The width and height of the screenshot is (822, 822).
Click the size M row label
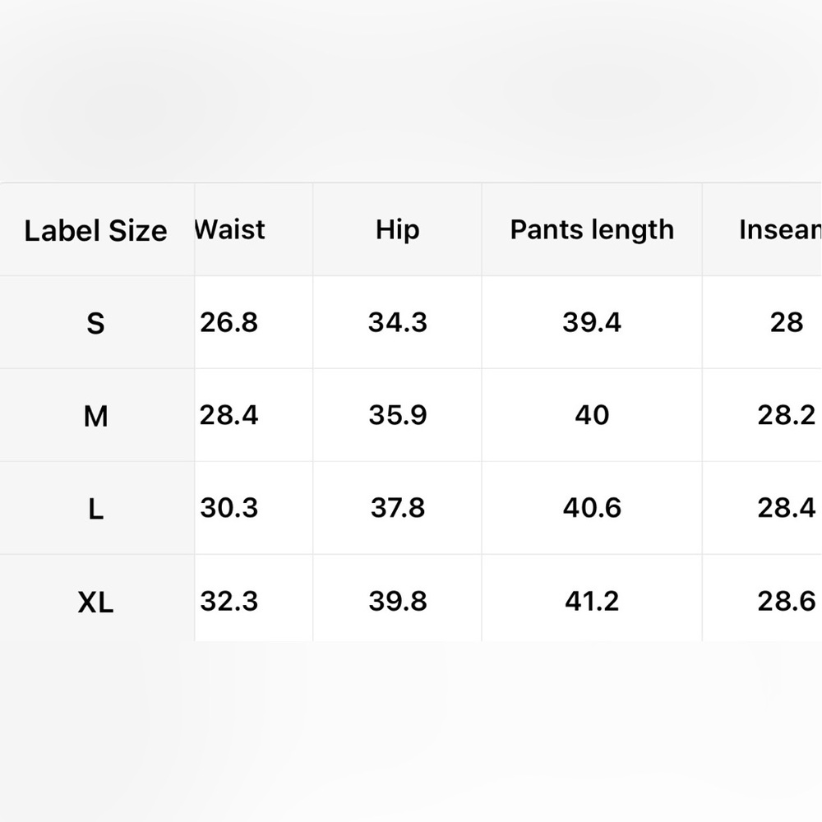tap(95, 416)
